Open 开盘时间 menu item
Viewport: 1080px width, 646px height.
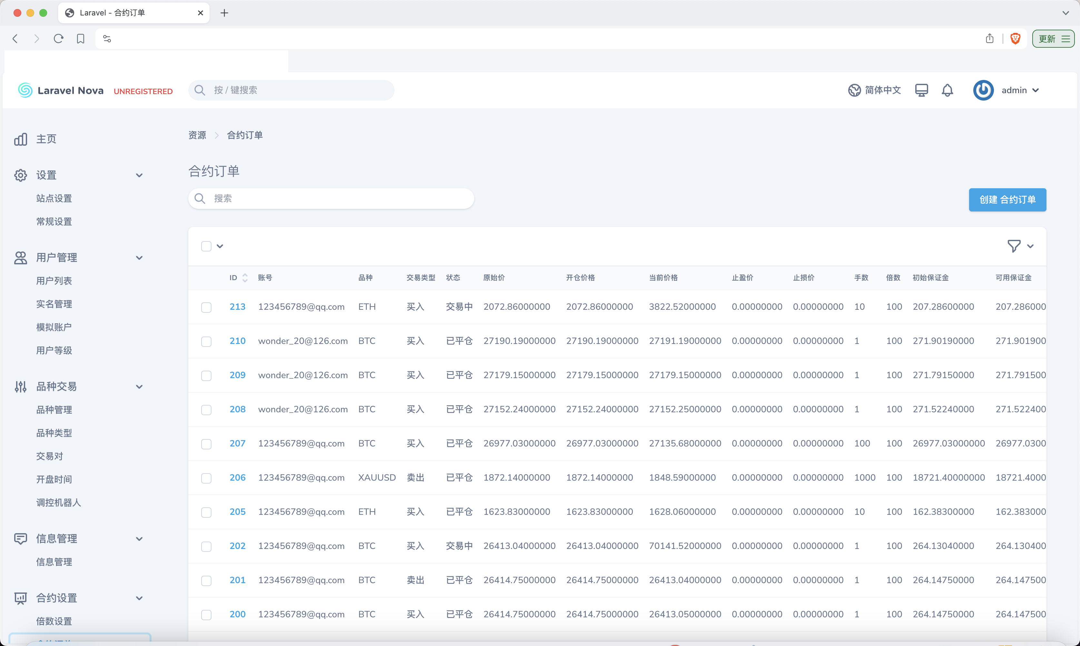tap(54, 479)
